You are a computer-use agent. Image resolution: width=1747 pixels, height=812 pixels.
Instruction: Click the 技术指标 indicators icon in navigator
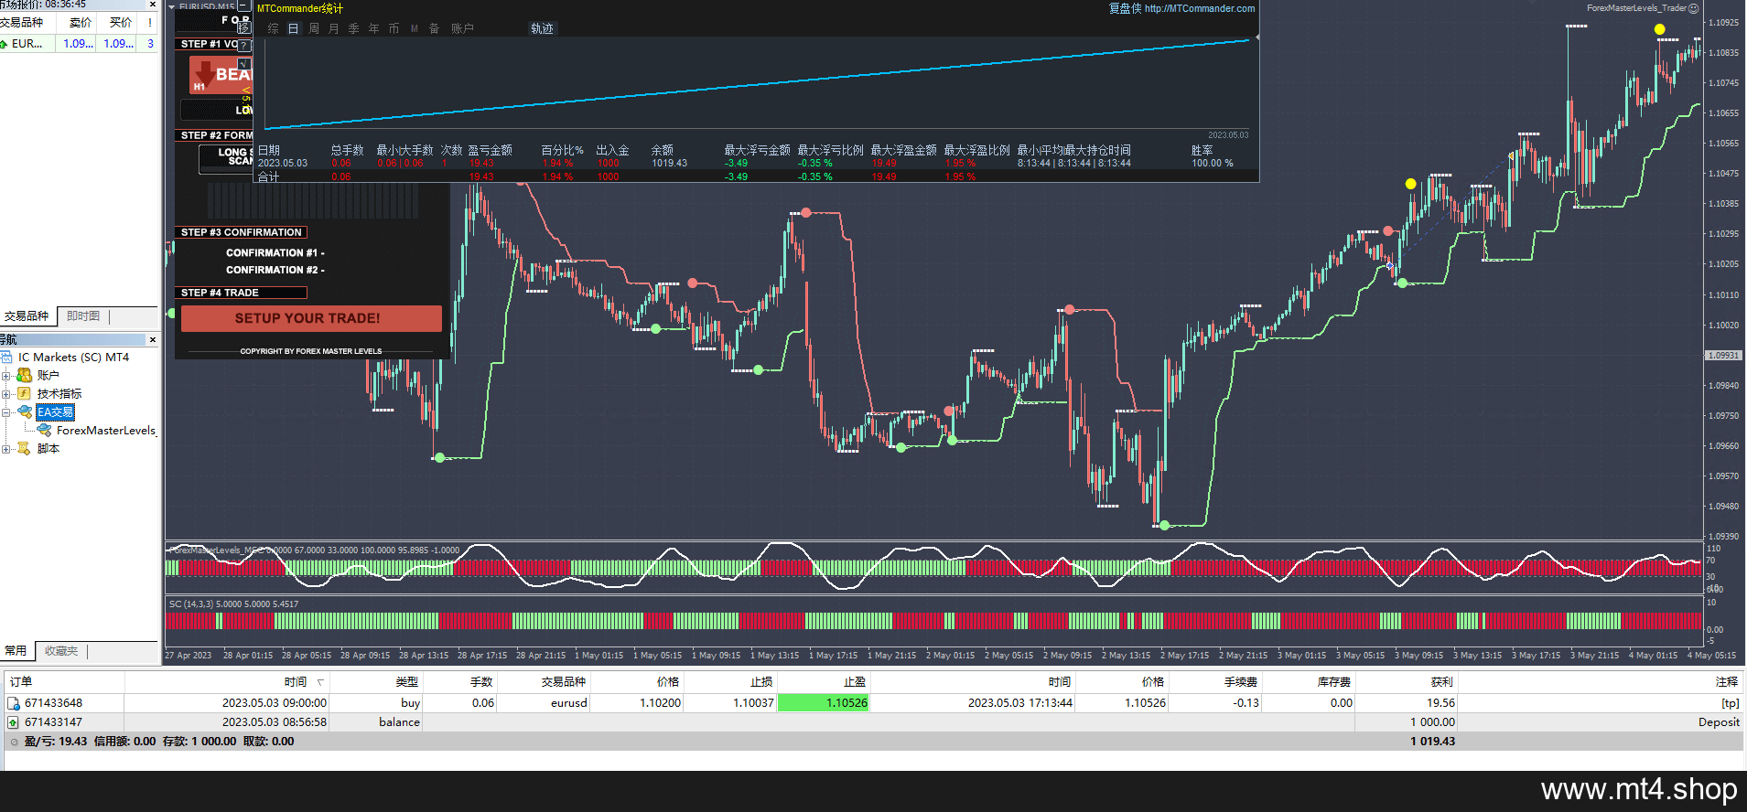pos(25,394)
